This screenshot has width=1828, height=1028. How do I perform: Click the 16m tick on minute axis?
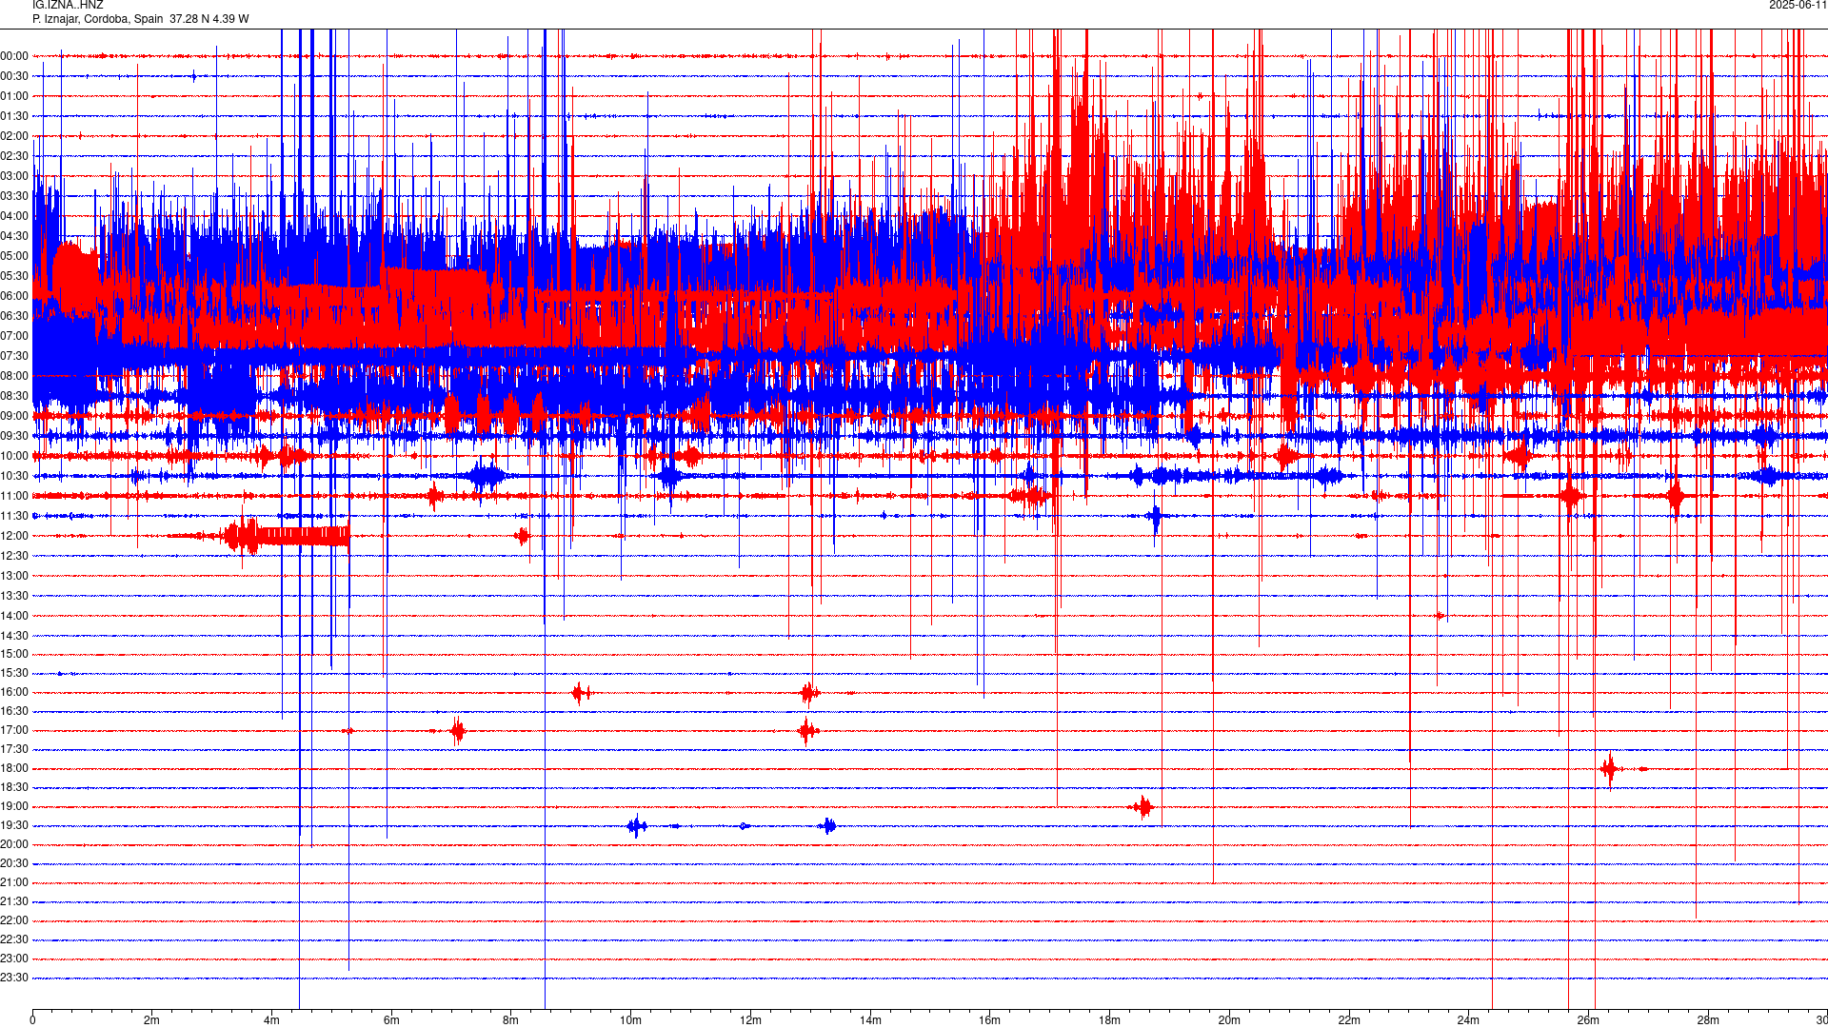pos(990,1020)
